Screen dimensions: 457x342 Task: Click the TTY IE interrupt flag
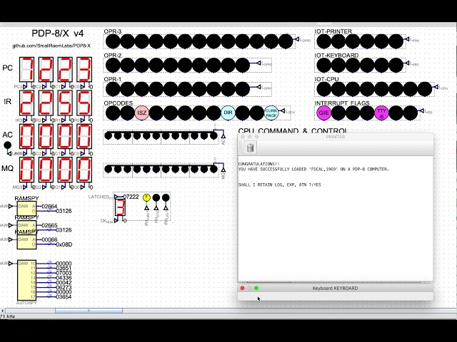pos(381,113)
